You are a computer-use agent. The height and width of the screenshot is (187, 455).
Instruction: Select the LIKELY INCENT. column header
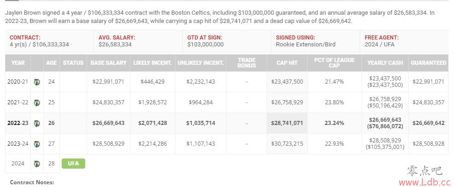tap(152, 63)
